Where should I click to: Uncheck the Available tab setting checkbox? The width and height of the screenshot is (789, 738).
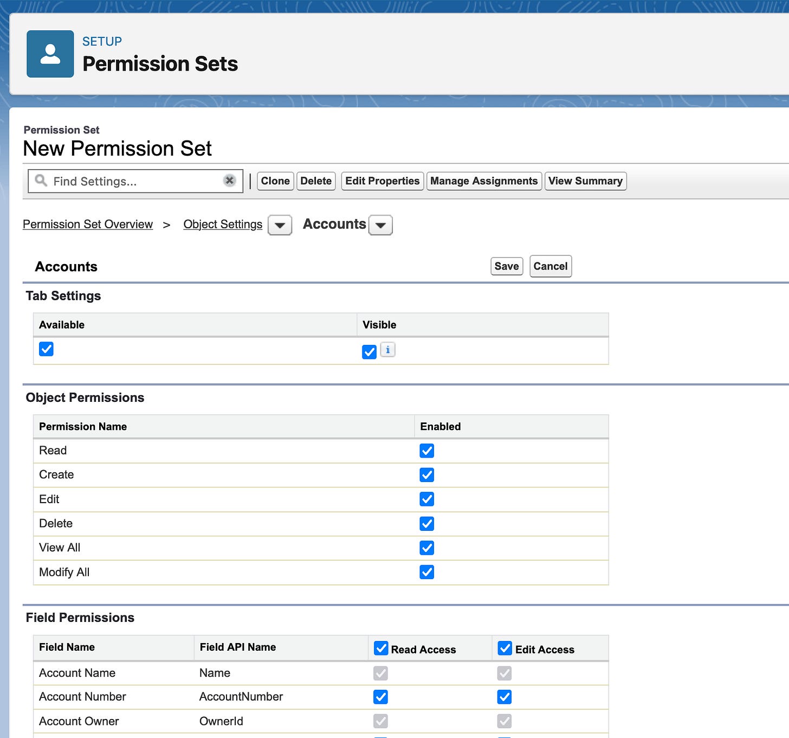point(47,349)
